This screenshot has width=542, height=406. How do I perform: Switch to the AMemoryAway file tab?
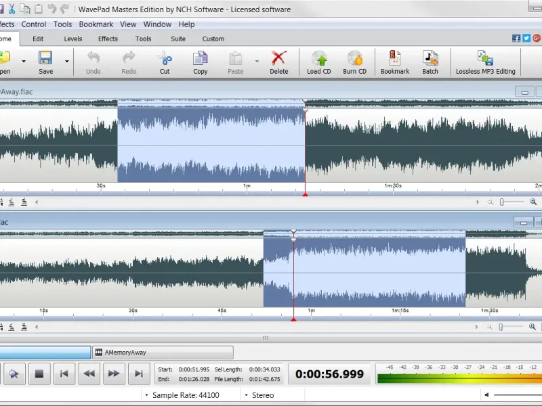162,353
